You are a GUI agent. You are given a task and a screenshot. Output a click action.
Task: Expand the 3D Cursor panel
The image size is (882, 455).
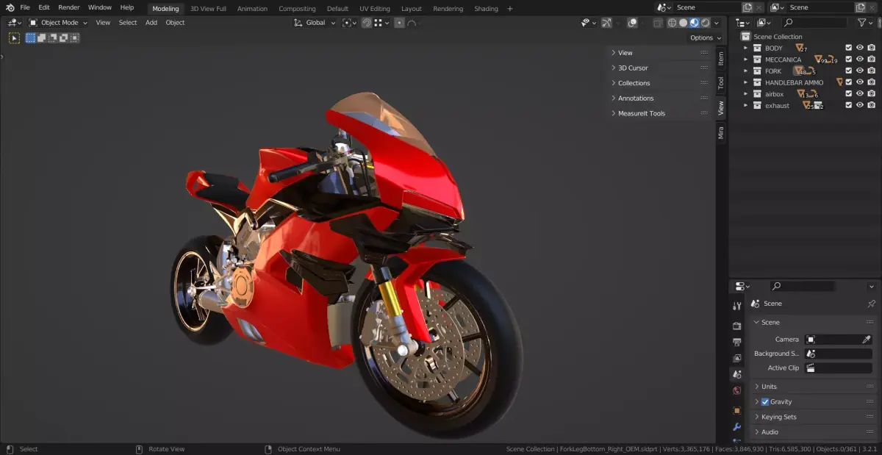660,68
